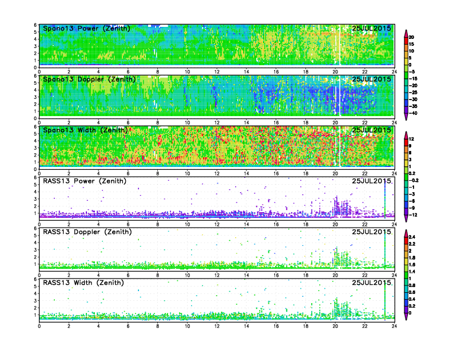Click the 'Spano13 Power (Zenith)' panel title
Image resolution: width=453 pixels, height=350 pixels.
point(86,29)
